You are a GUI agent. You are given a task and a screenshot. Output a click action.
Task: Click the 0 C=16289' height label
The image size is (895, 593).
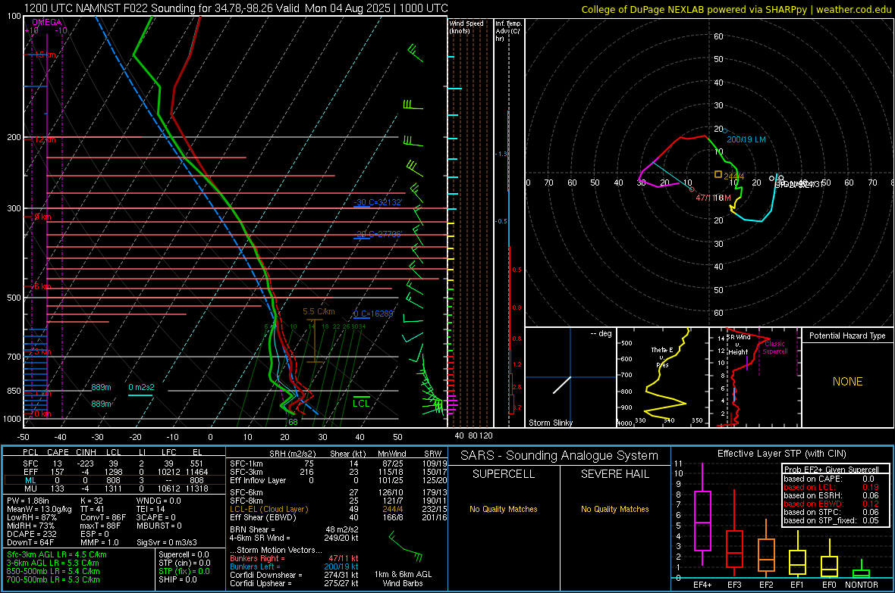373,314
